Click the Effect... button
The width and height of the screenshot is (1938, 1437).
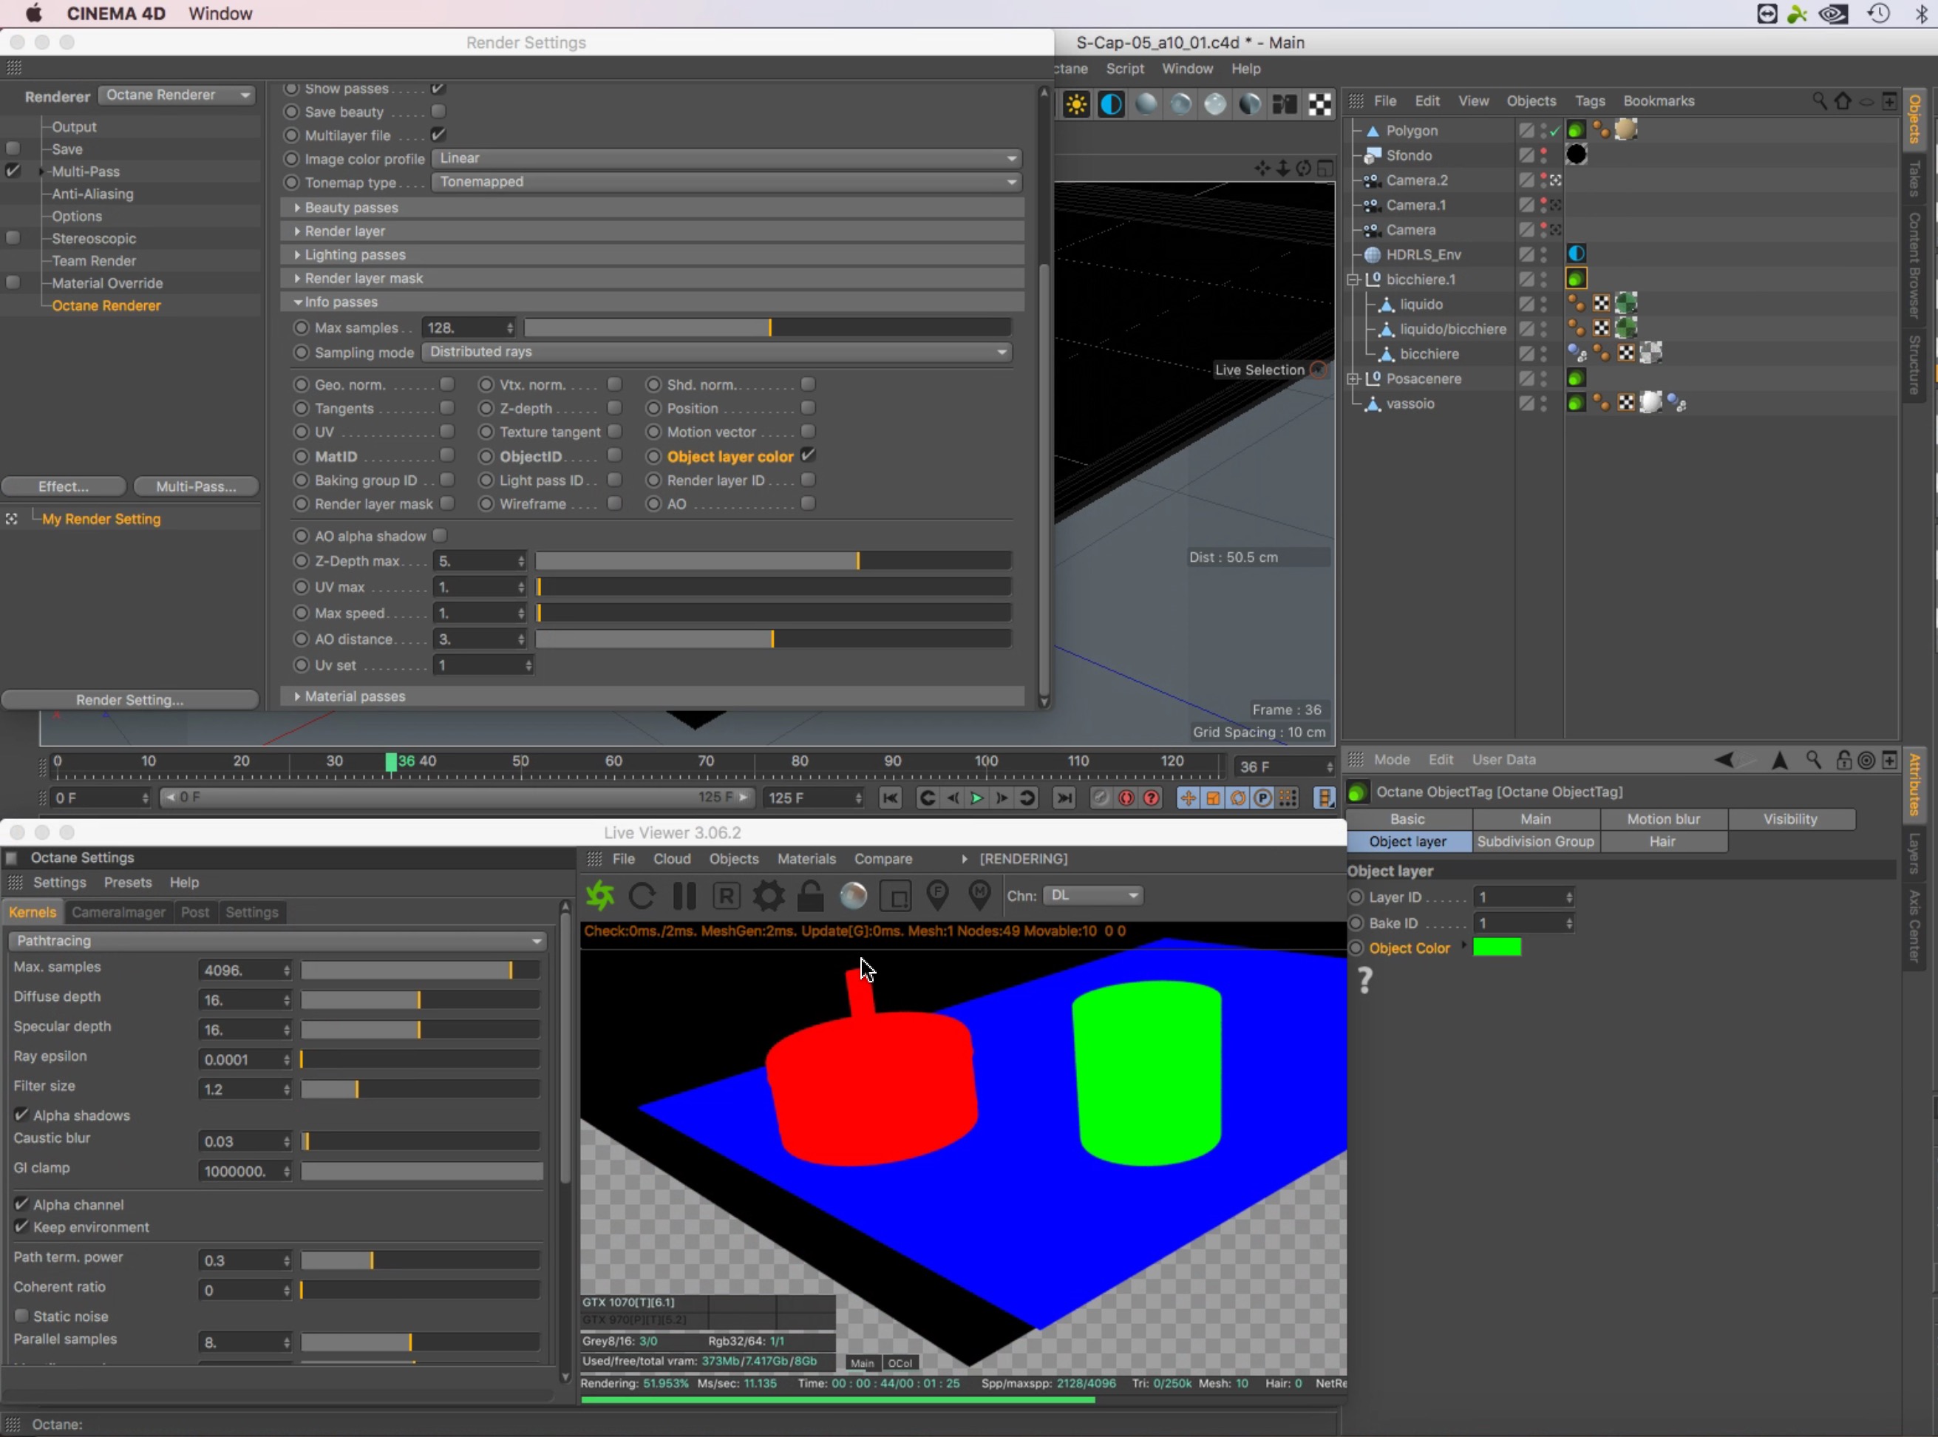(64, 486)
